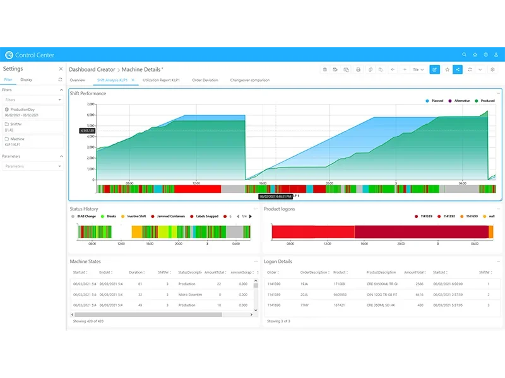The height and width of the screenshot is (378, 505).
Task: Click the refresh icon in the dashboard toolbar
Action: point(469,69)
